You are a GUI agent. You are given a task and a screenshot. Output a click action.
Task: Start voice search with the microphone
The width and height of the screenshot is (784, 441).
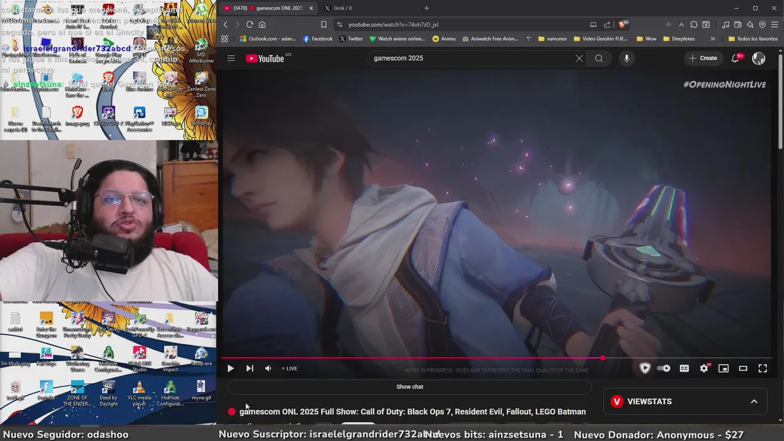pyautogui.click(x=626, y=58)
